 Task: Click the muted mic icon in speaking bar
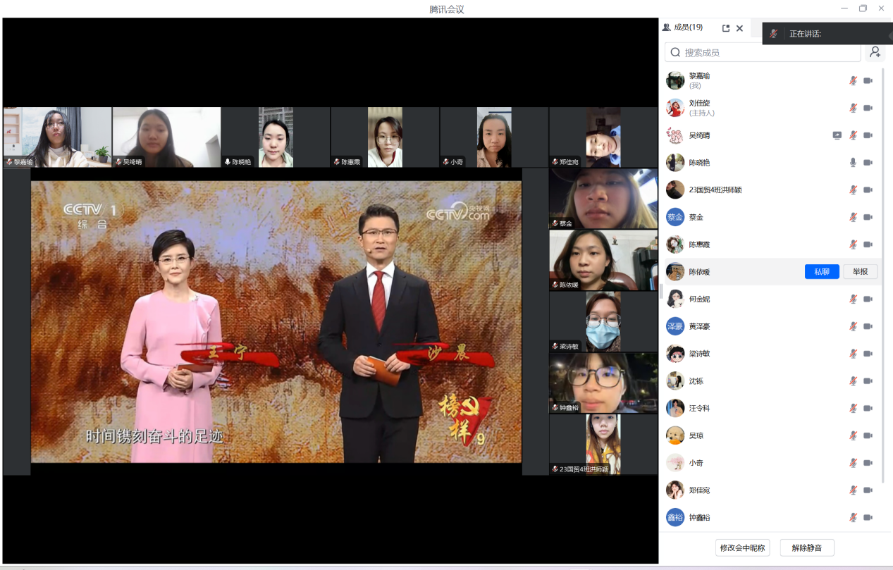773,34
